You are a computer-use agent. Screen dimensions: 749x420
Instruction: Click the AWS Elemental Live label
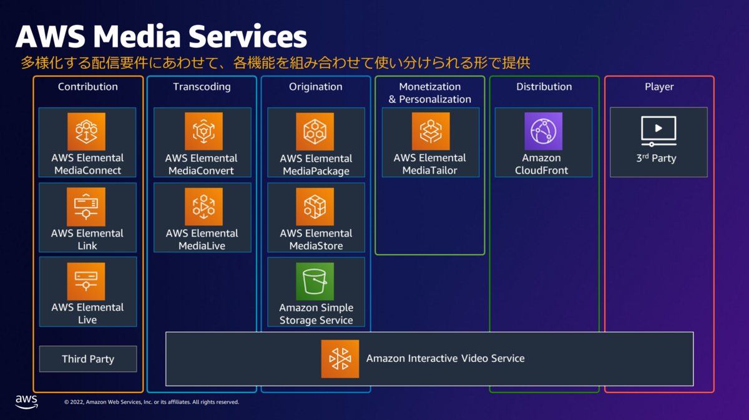point(87,313)
